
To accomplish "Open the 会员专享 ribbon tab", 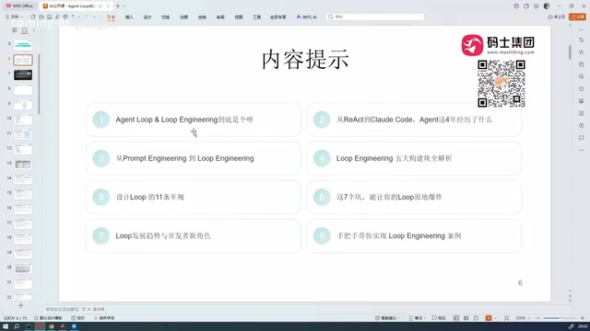I will [278, 17].
